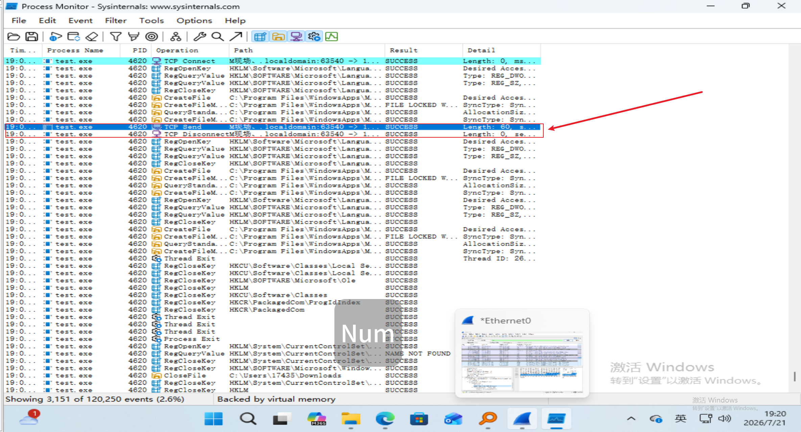The height and width of the screenshot is (432, 801).
Task: Open Microsoft Edge from the taskbar
Action: (x=385, y=419)
